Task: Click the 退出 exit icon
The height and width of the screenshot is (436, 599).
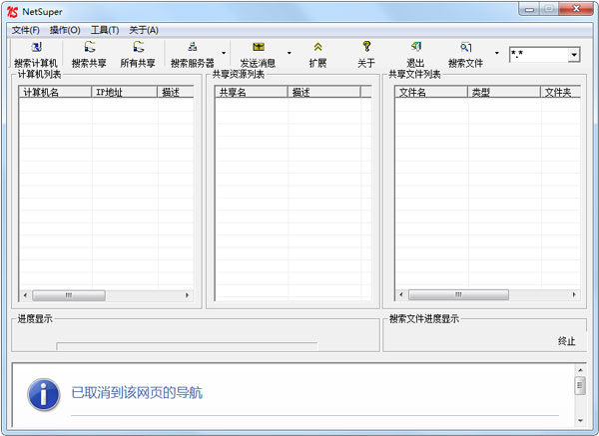Action: [x=416, y=47]
